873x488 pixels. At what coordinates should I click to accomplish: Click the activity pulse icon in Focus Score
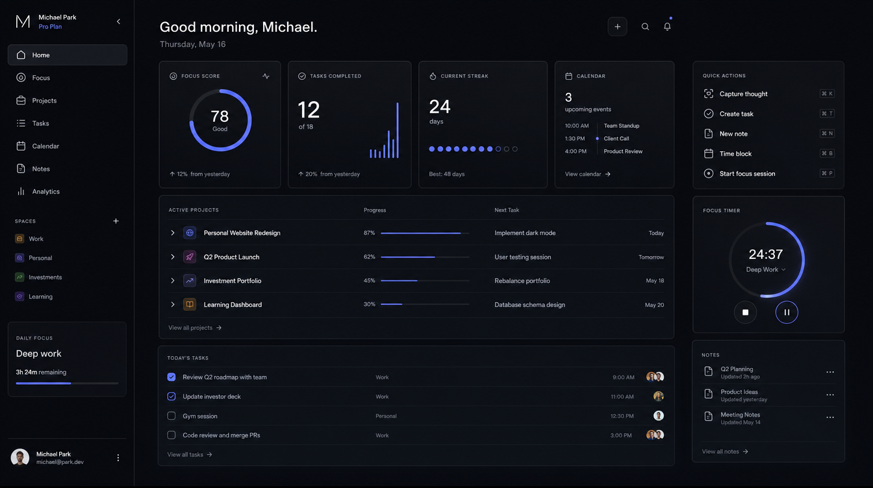pos(266,76)
